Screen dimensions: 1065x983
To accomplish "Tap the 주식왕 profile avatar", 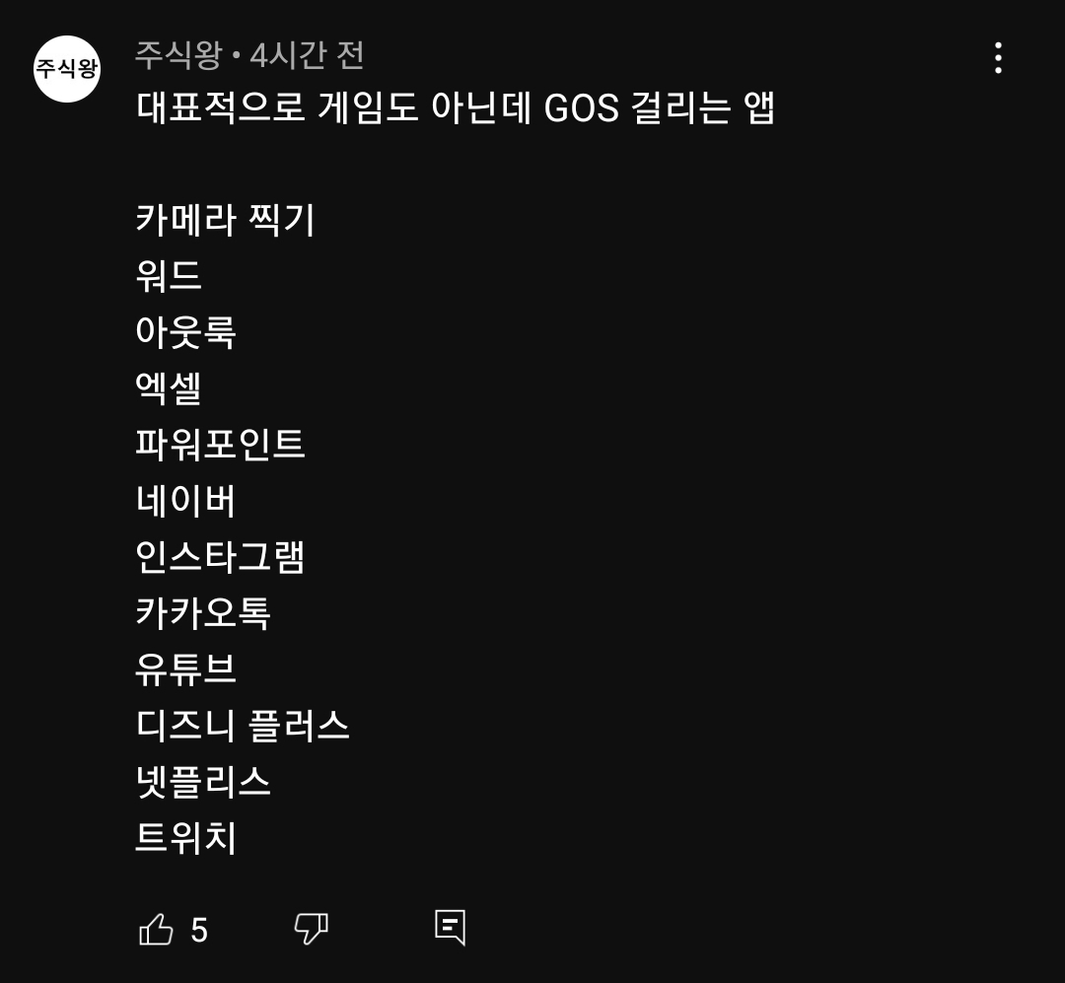I will pyautogui.click(x=67, y=69).
